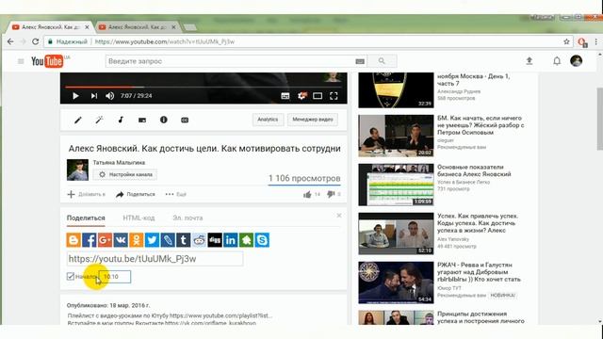Open the magic wand enhancements tool
Viewport: 603px width, 339px height.
pos(99,120)
